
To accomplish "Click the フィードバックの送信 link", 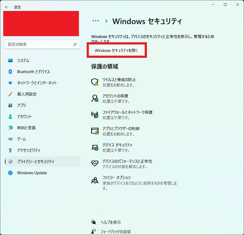I will 116,232.
